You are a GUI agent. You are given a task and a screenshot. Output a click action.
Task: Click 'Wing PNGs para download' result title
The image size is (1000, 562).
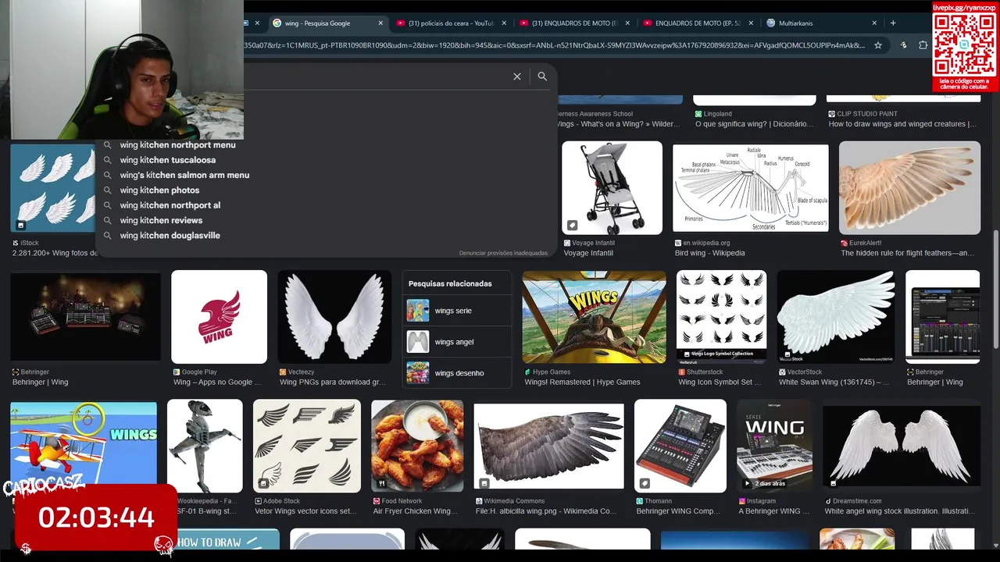coord(333,382)
